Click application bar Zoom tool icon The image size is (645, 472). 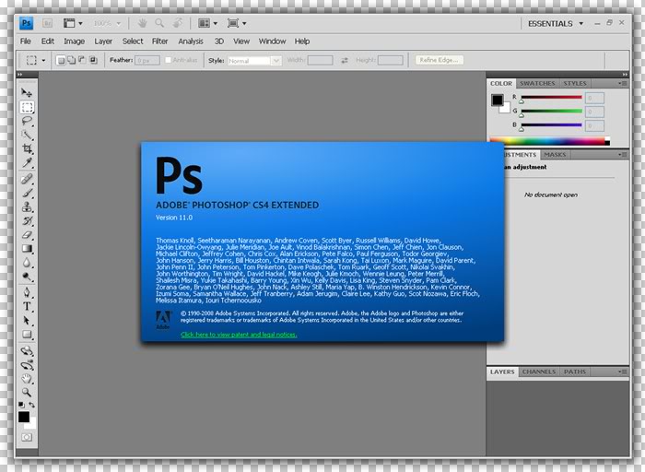159,23
